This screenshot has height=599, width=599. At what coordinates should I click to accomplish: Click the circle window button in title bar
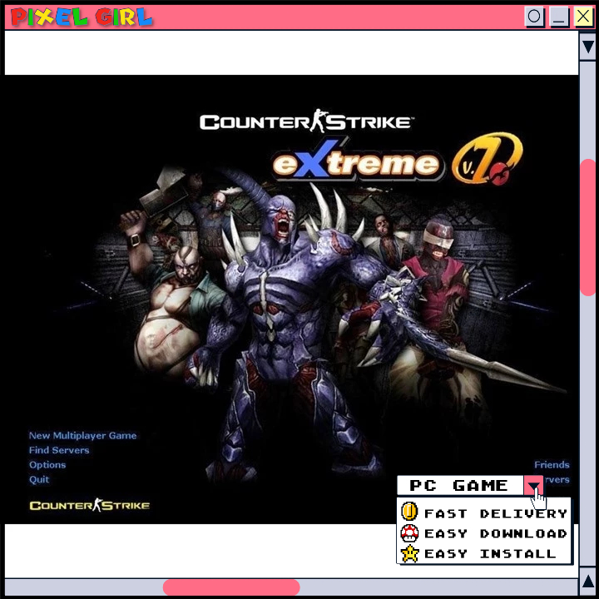(534, 17)
